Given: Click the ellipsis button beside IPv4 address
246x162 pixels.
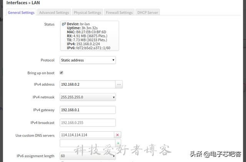Looking at the screenshot, I should [119, 84].
